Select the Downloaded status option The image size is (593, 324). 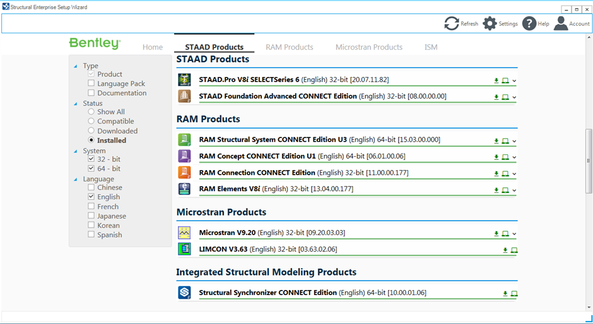click(x=91, y=130)
